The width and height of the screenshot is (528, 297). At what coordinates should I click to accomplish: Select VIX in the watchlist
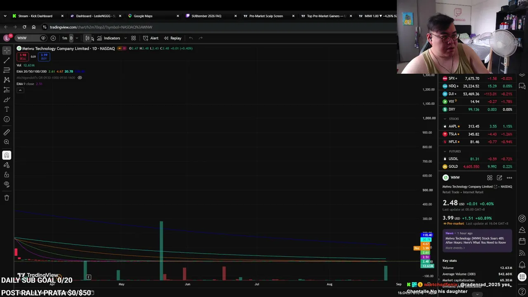click(477, 101)
